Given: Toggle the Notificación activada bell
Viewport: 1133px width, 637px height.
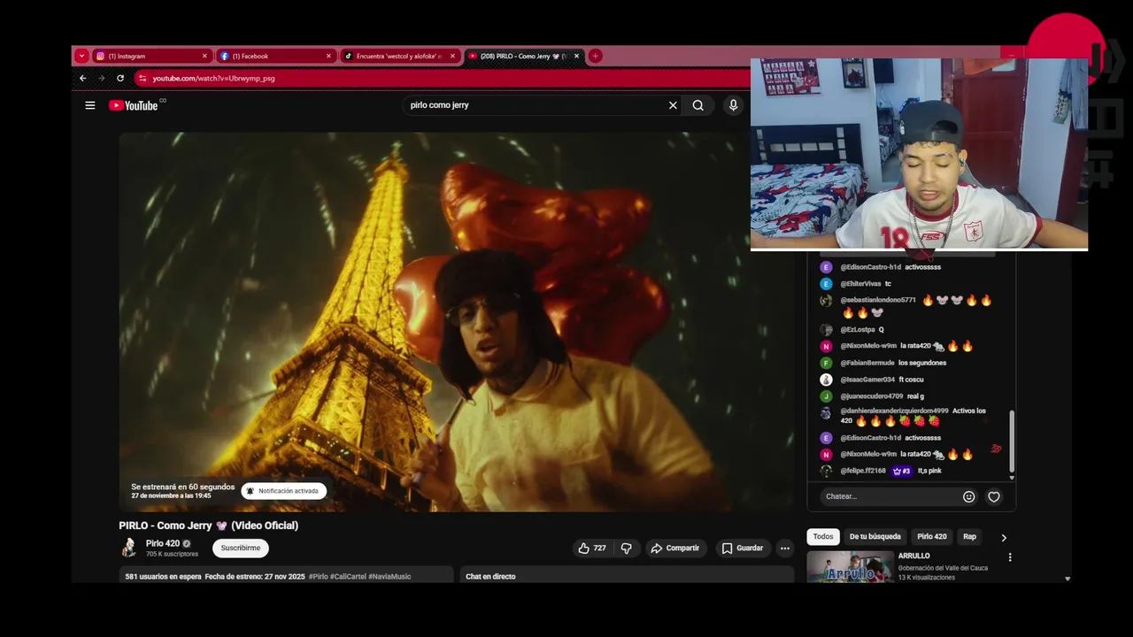Looking at the screenshot, I should coord(284,491).
